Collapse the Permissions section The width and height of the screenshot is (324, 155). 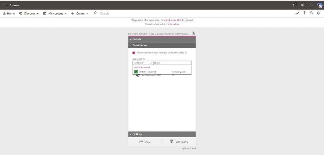[x=162, y=45]
